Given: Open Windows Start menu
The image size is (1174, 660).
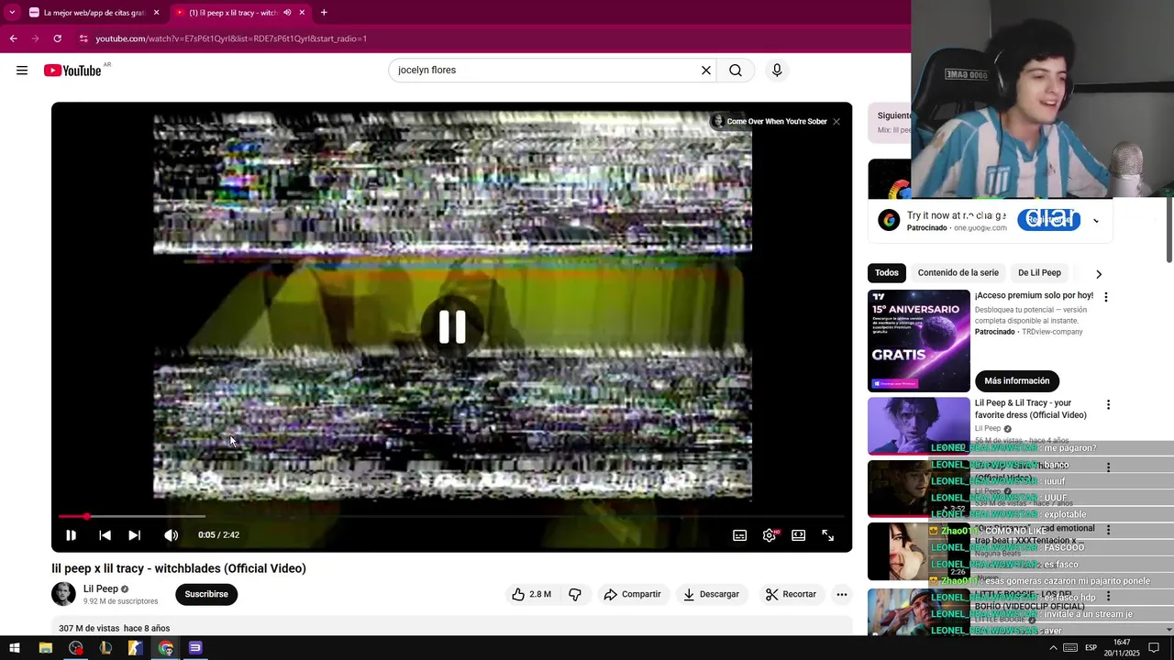Looking at the screenshot, I should point(15,648).
